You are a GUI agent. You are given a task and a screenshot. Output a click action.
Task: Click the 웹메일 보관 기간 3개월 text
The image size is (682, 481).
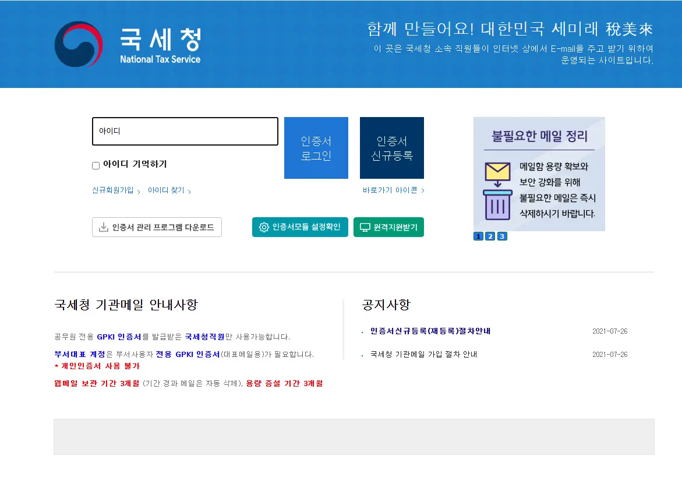97,383
